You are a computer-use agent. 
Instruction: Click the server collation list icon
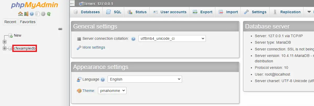pos(79,39)
